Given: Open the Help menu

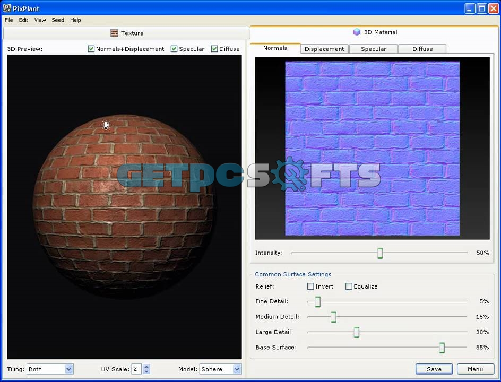Looking at the screenshot, I should pyautogui.click(x=75, y=20).
